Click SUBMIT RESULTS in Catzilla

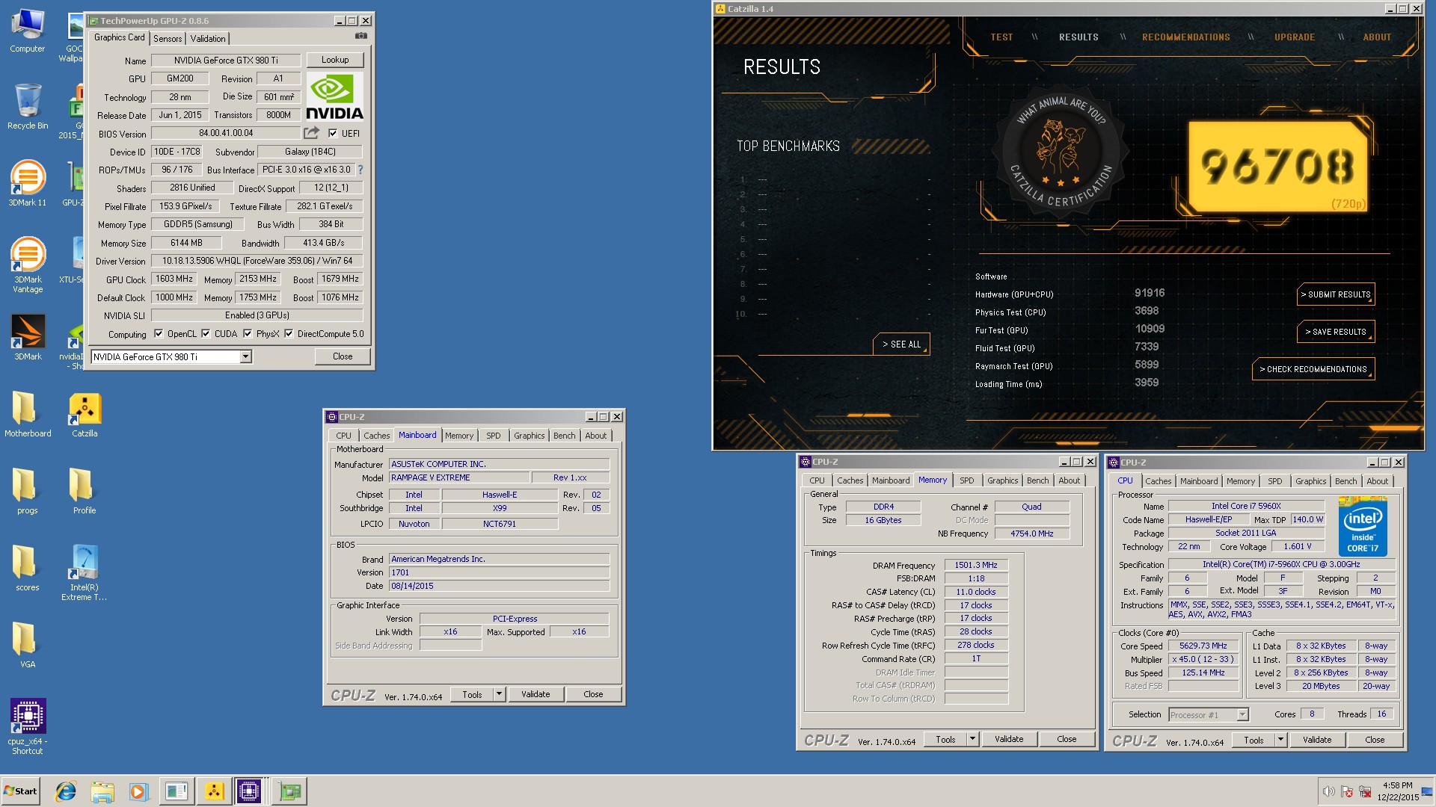pyautogui.click(x=1336, y=294)
